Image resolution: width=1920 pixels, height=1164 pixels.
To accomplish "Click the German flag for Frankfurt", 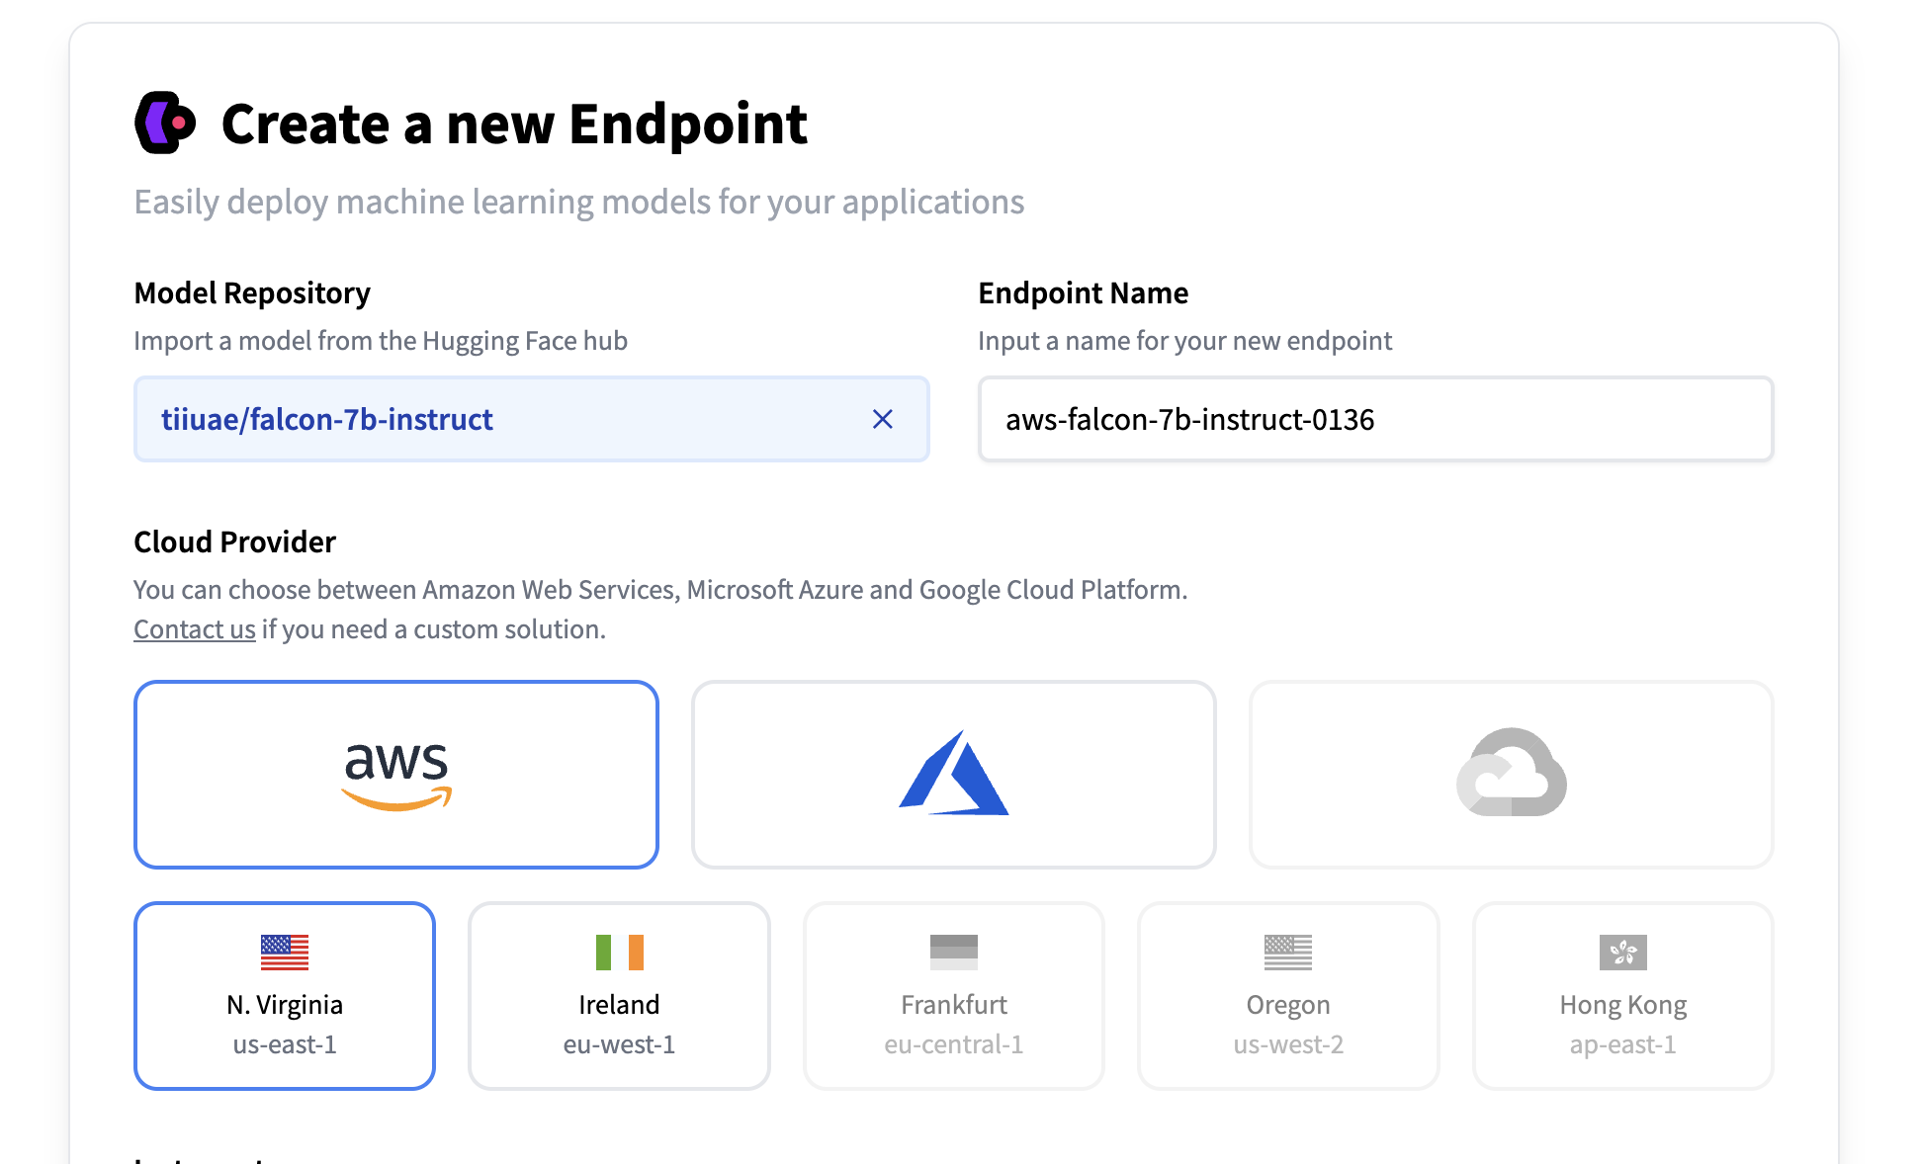I will 953,952.
